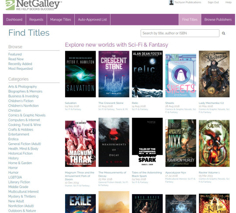
Task: Click the Relic book cover
Action: [x=147, y=74]
